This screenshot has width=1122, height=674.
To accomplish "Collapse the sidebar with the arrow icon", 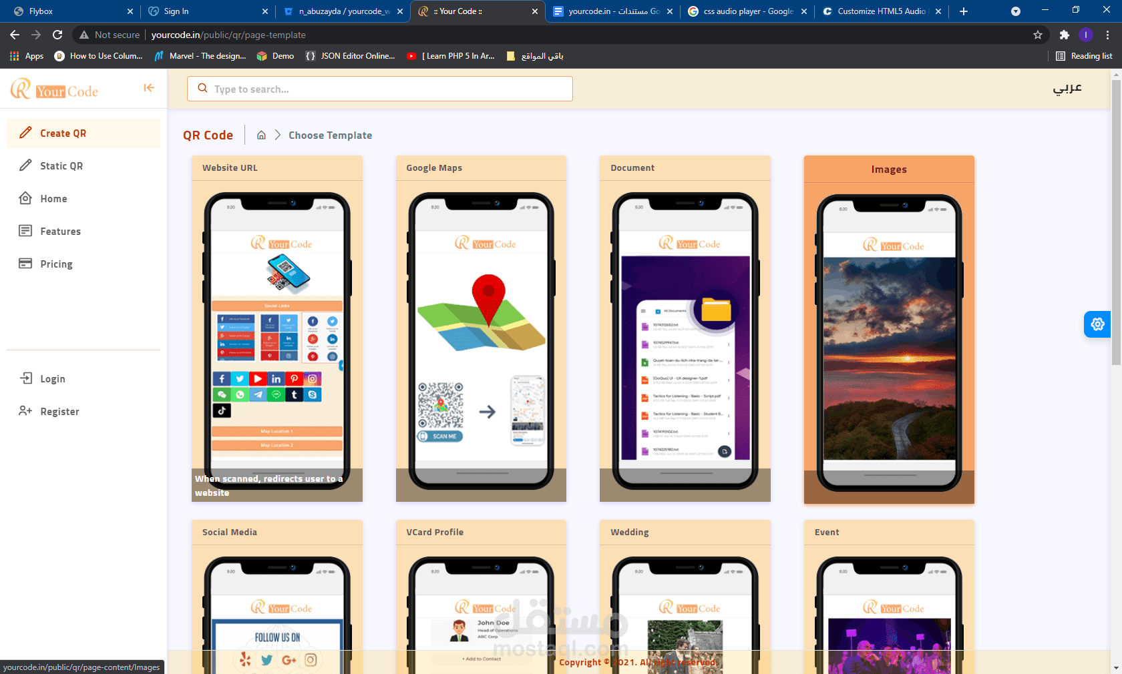I will [x=149, y=87].
